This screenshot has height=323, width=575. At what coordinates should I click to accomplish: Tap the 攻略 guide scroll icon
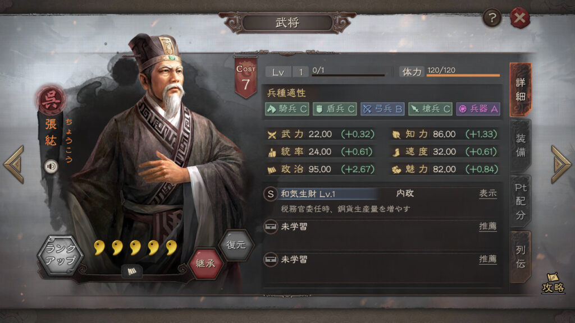(553, 283)
